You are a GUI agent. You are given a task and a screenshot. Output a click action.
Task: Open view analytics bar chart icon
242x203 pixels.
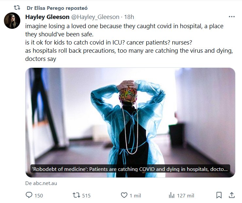point(172,195)
